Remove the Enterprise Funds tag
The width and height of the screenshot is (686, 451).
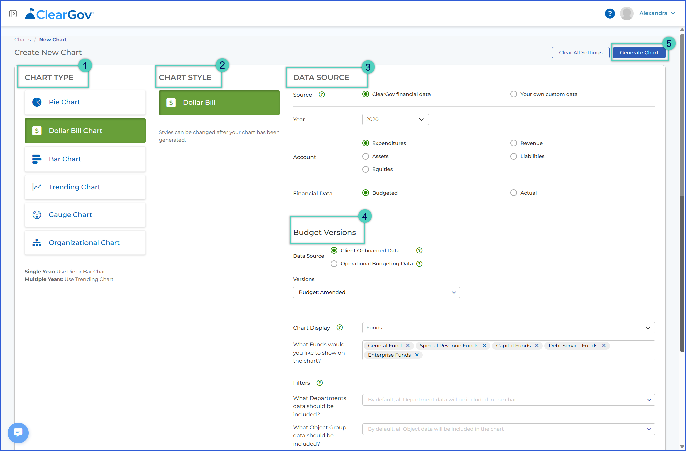coord(417,355)
